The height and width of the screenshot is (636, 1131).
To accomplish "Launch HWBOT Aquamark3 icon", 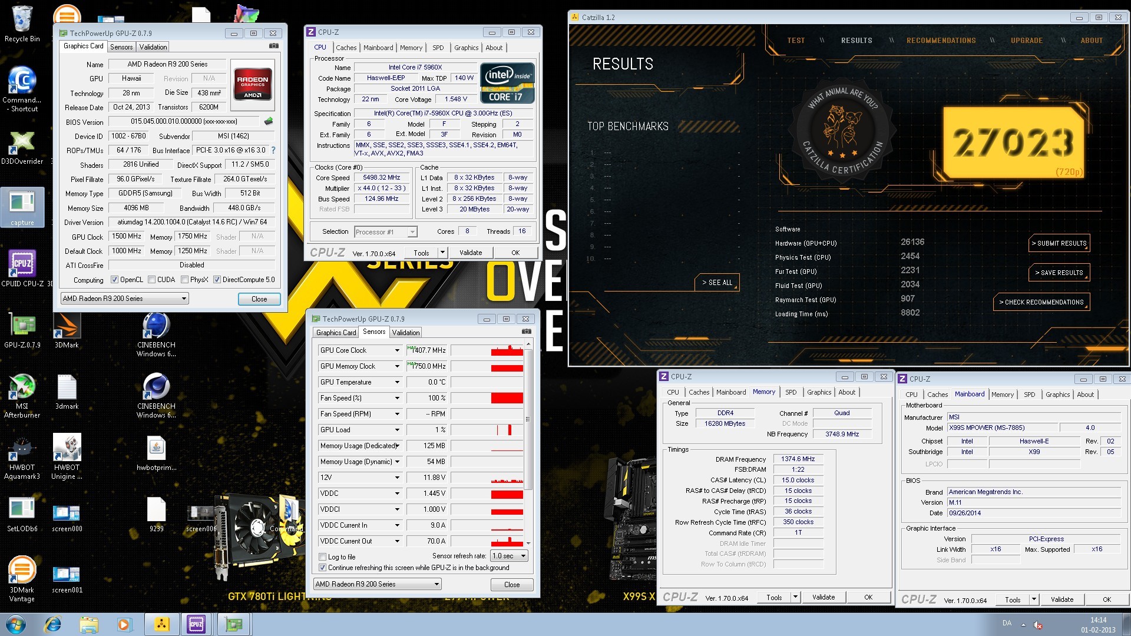I will point(22,457).
